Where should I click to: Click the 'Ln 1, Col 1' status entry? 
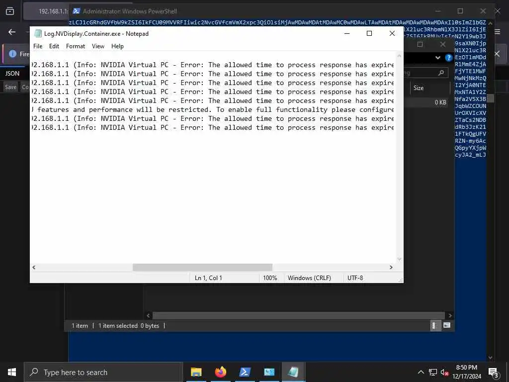(208, 278)
